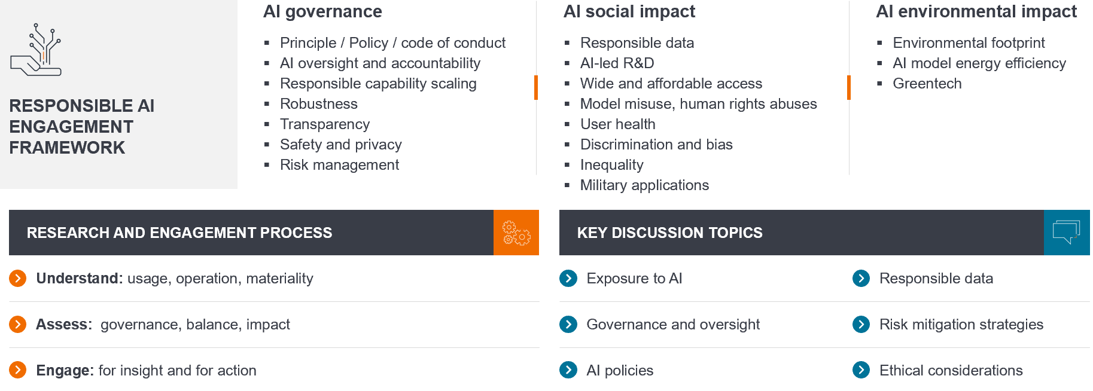Click teal chevron beside Risk mitigation strategies
Viewport: 1093px width, 391px height.
point(861,325)
